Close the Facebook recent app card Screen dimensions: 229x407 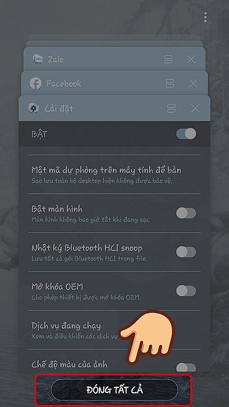(x=193, y=83)
